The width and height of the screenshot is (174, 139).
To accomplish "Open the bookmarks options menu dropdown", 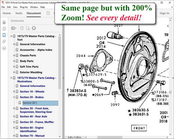I will (x=14, y=28).
